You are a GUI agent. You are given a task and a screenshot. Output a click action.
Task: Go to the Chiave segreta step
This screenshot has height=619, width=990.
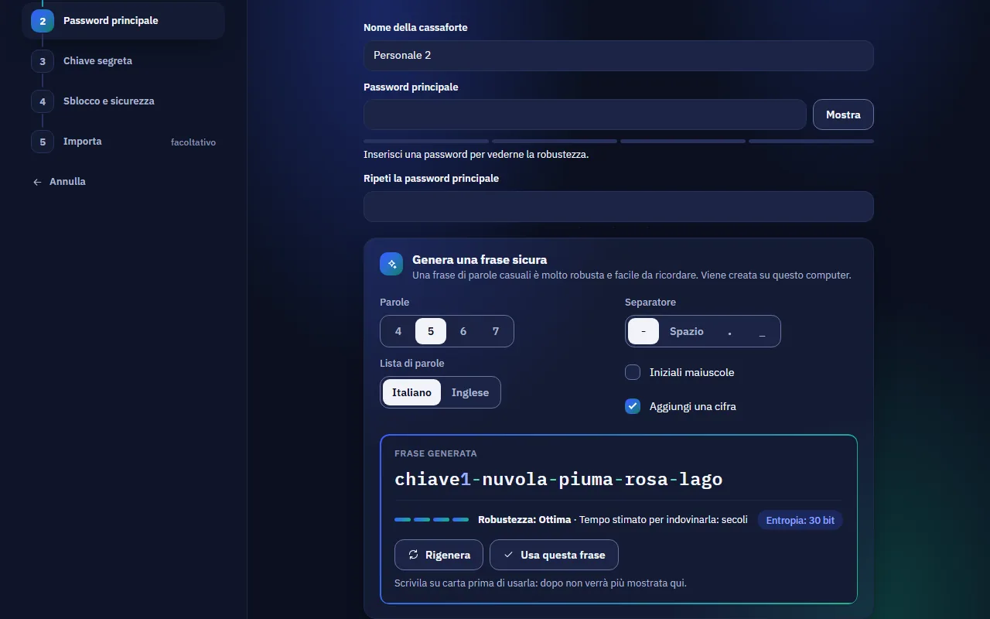click(124, 61)
